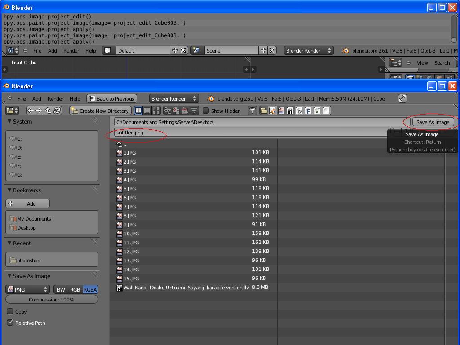The image size is (460, 345).
Task: Click Back to Previous button
Action: 111,98
